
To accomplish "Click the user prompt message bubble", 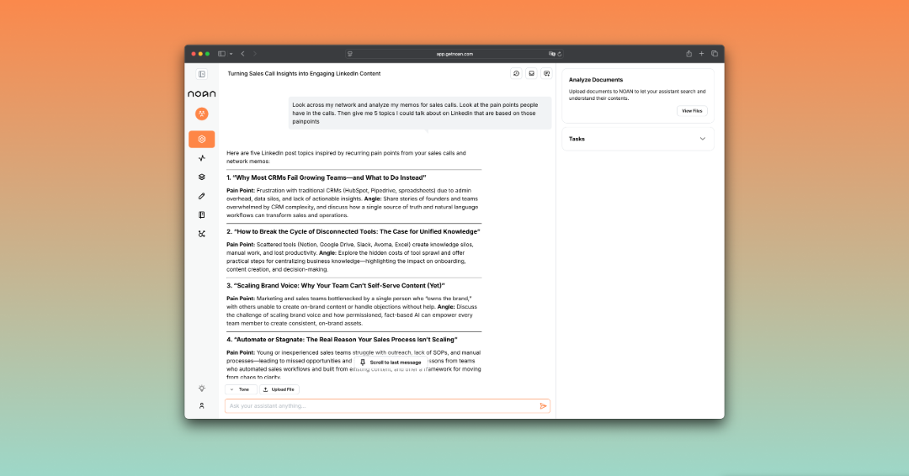I will (420, 113).
